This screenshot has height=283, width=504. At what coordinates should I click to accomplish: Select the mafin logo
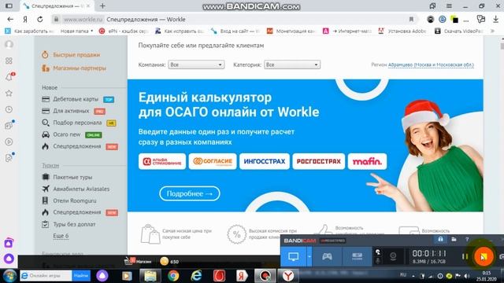click(x=367, y=161)
